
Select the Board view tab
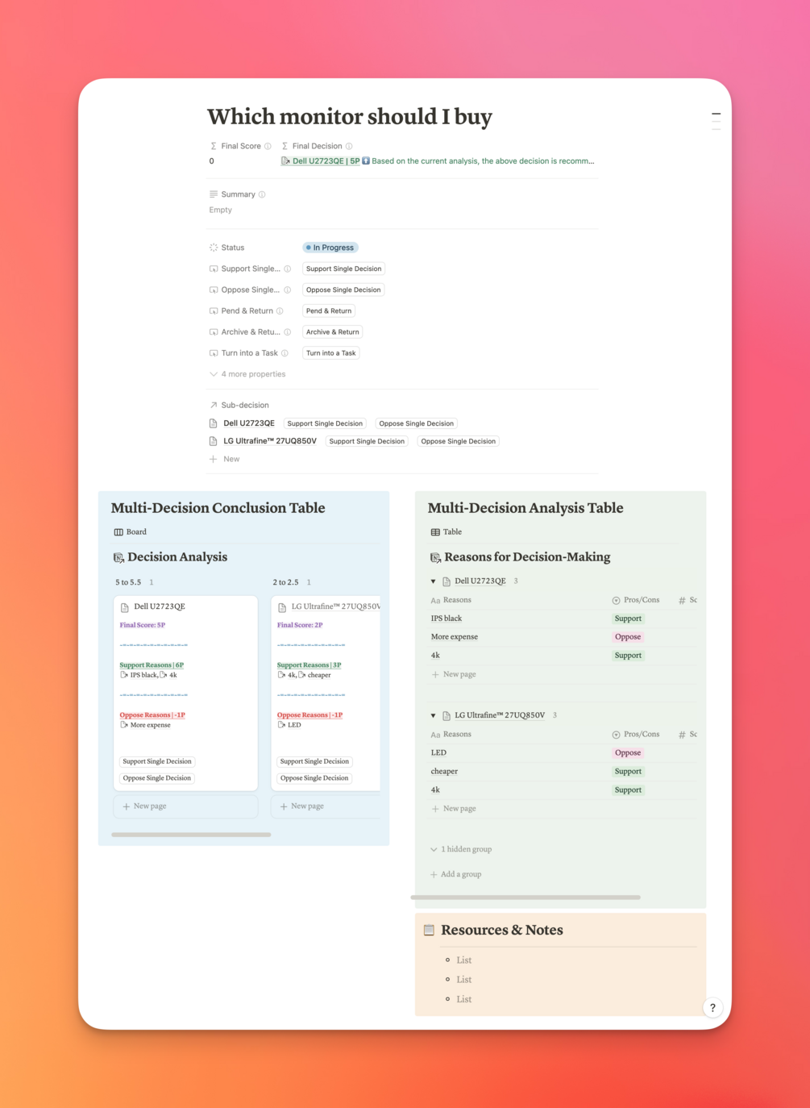(131, 532)
